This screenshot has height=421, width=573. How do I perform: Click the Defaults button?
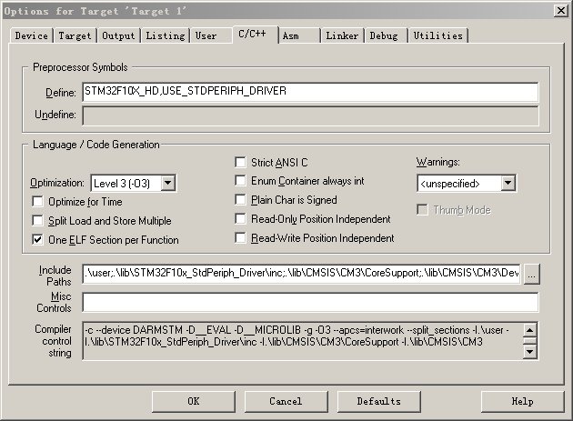(379, 402)
